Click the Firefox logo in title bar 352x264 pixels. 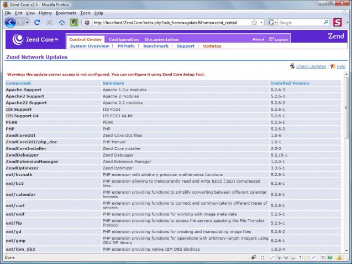[6, 4]
